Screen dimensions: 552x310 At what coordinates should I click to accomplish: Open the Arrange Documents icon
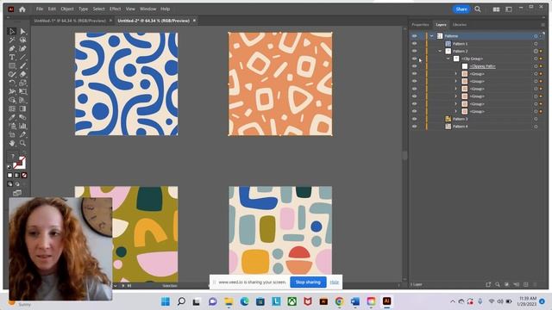pos(496,9)
